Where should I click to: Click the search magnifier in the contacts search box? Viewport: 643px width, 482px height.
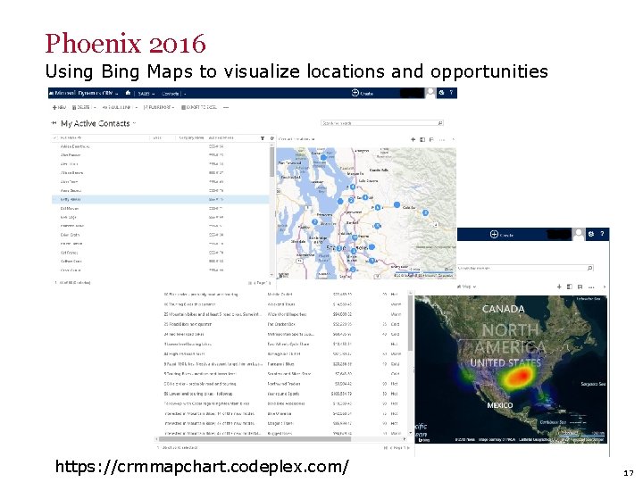click(x=440, y=123)
